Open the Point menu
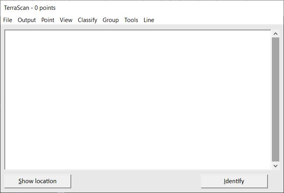Screen dimensions: 284x193 click(x=48, y=20)
